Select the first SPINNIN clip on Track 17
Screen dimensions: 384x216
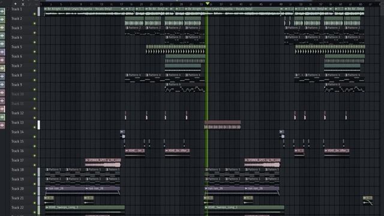(103, 163)
